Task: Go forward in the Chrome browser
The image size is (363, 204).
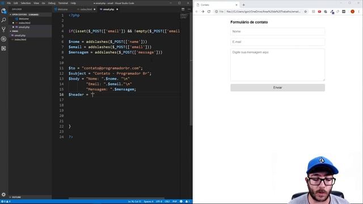Action: [x=203, y=11]
